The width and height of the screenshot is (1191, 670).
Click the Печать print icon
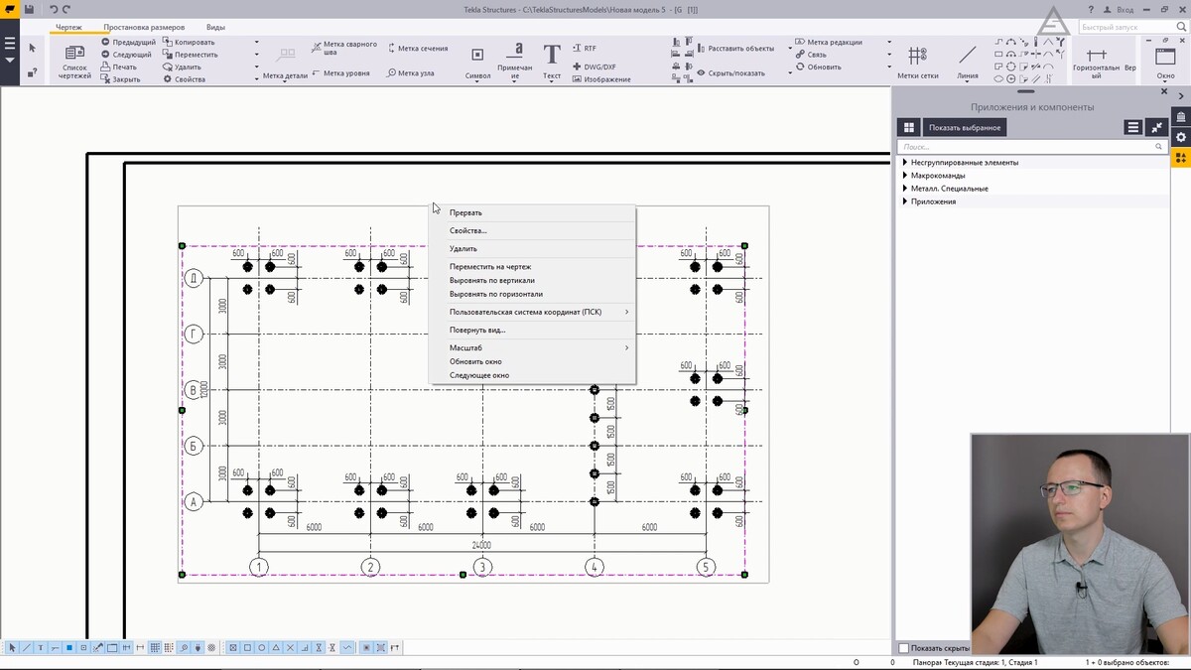[x=119, y=67]
